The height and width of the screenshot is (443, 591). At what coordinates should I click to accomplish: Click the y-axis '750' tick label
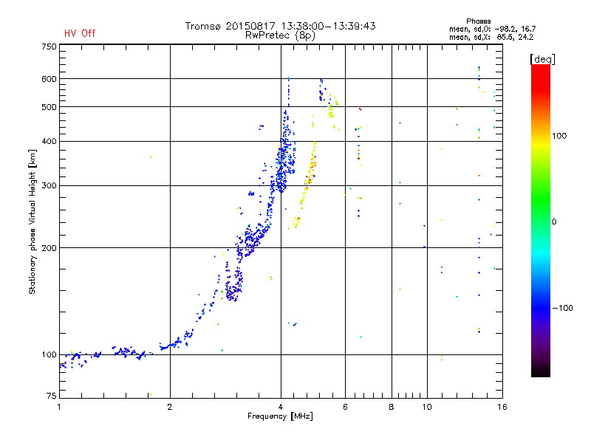tap(49, 47)
